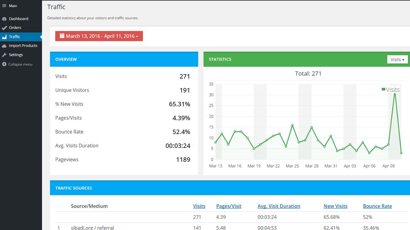Click the Settings wrench icon
Viewport: 410px width, 230px height.
(4, 55)
